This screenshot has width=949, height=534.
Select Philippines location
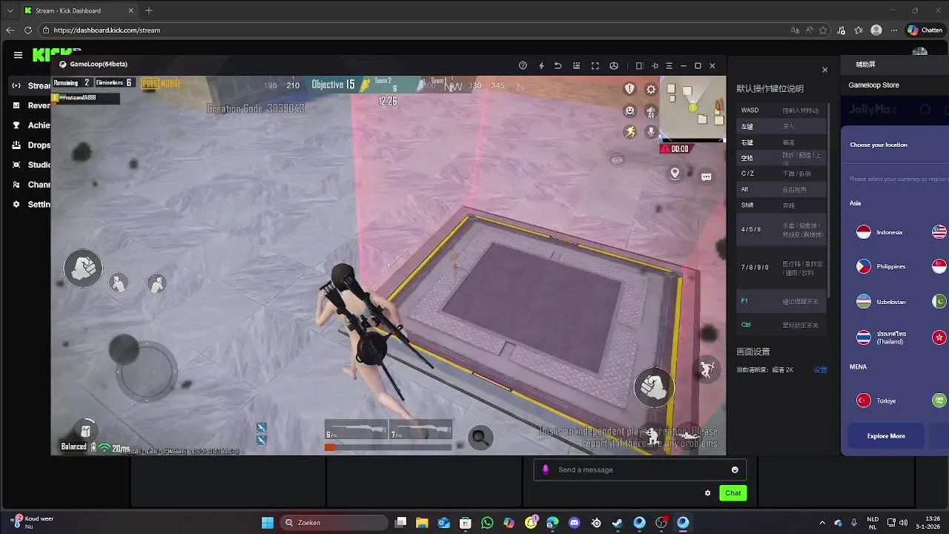882,266
